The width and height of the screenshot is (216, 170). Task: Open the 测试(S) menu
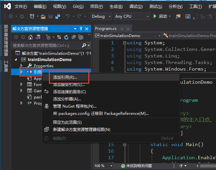tap(156, 6)
